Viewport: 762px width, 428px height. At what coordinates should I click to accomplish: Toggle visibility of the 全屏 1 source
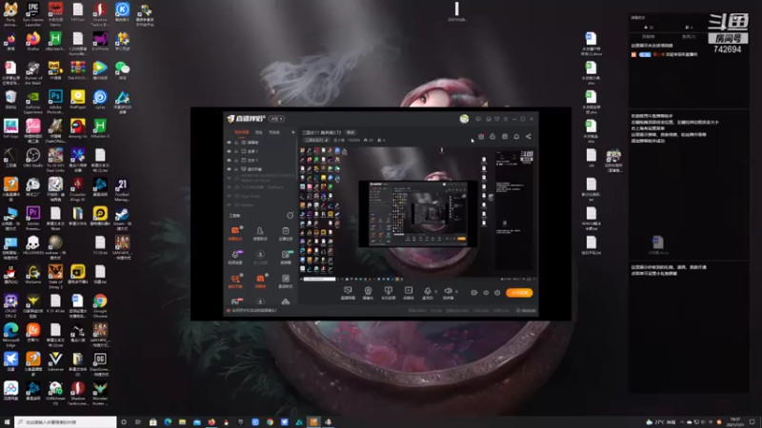[229, 151]
